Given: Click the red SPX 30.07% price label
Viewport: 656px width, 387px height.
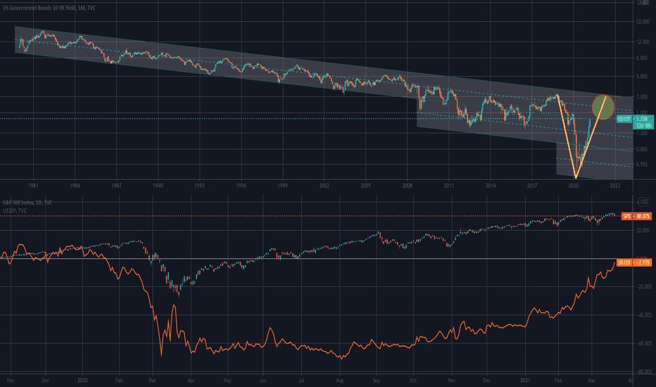Looking at the screenshot, I should tap(636, 216).
